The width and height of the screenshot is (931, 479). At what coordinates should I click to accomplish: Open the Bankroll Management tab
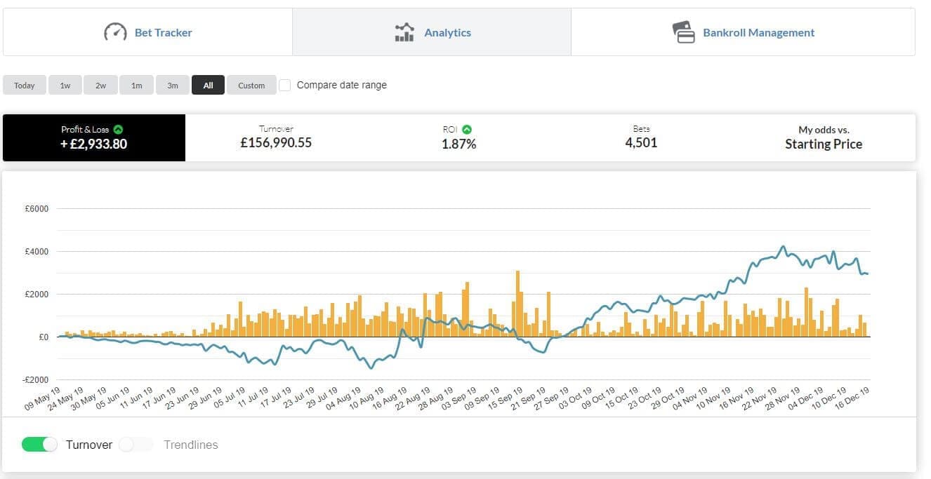point(743,32)
